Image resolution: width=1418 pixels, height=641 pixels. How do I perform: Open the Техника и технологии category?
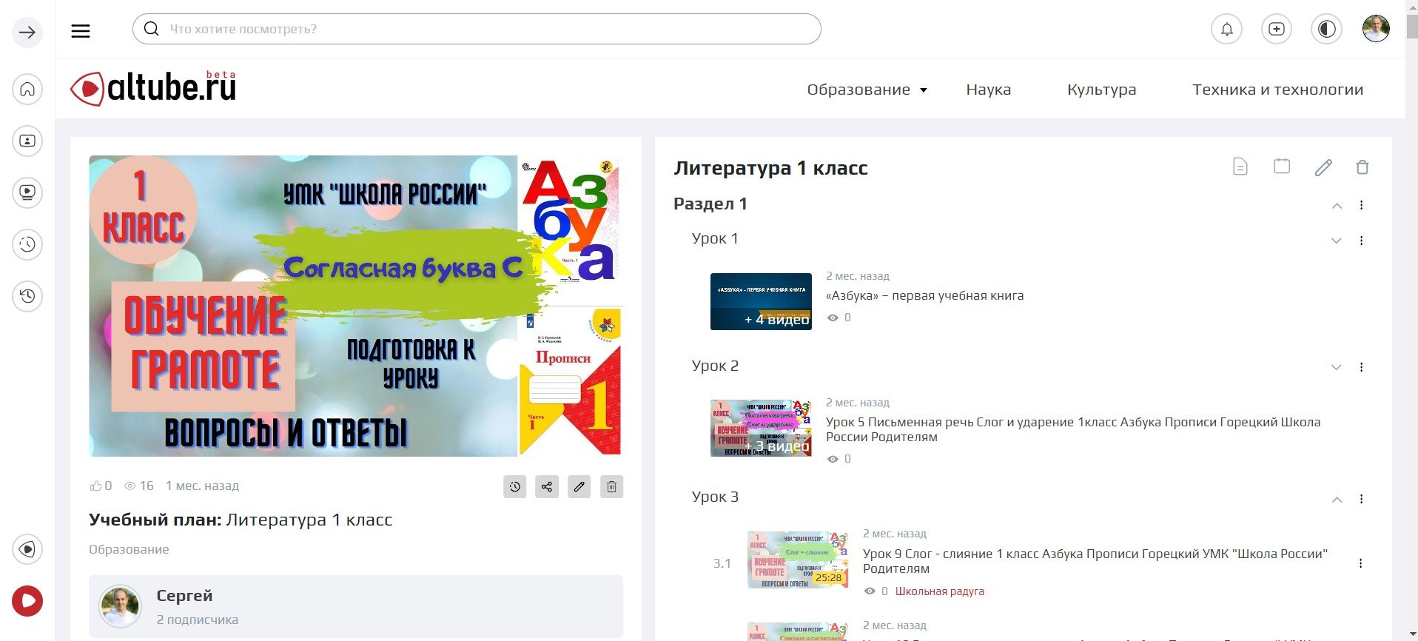(1277, 90)
